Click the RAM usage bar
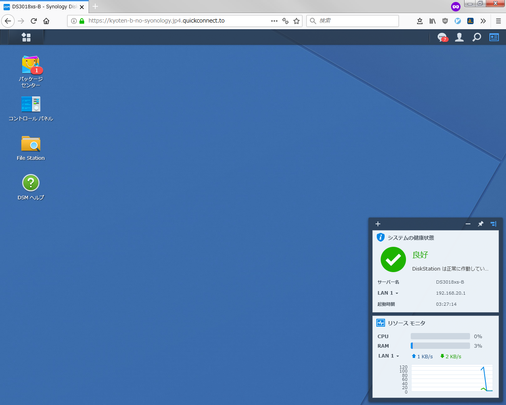The image size is (506, 405). [440, 346]
